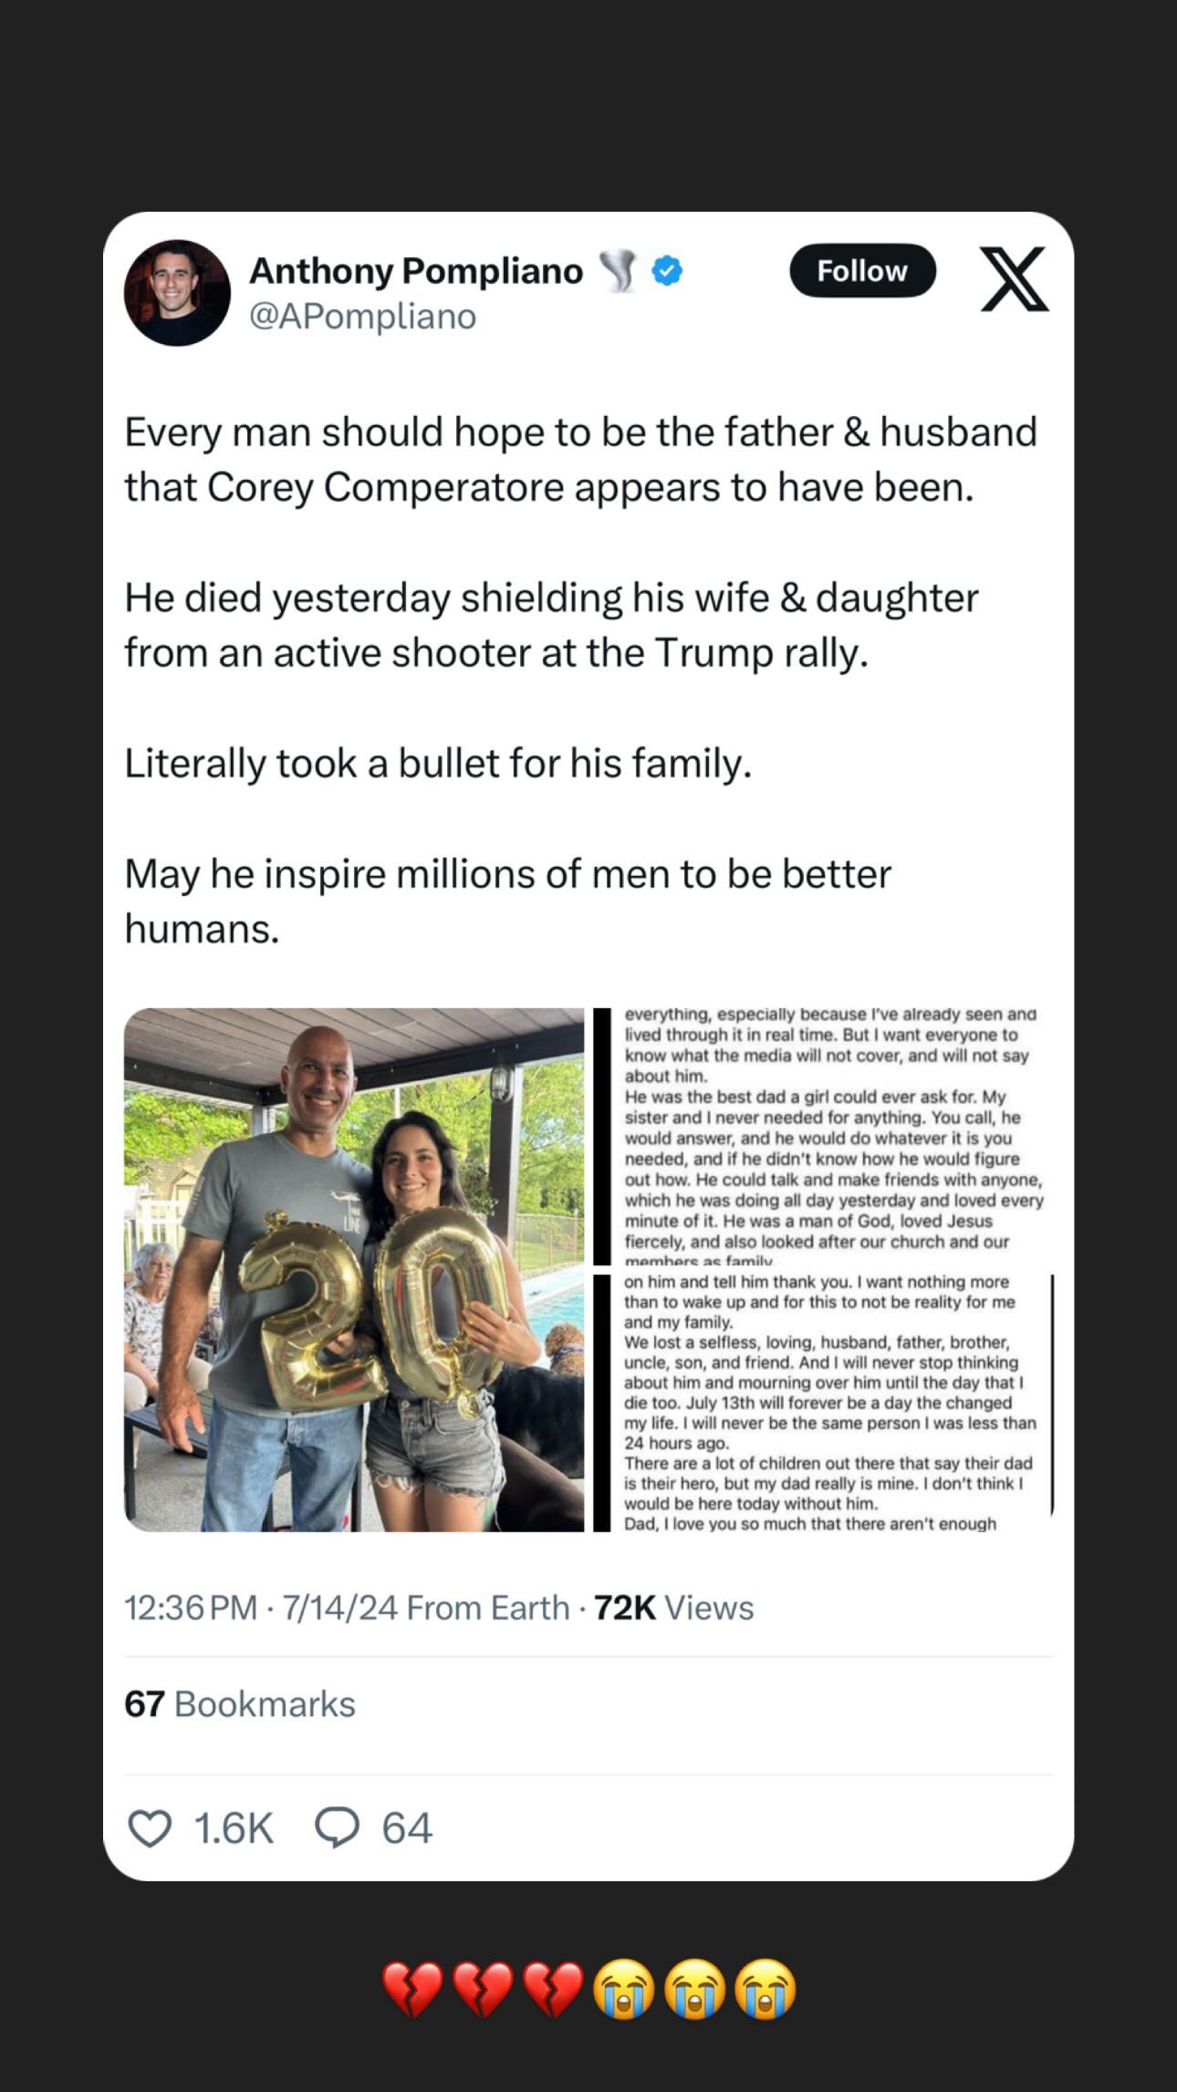
Task: Click the tornado emoji beside the name
Action: pyautogui.click(x=618, y=272)
